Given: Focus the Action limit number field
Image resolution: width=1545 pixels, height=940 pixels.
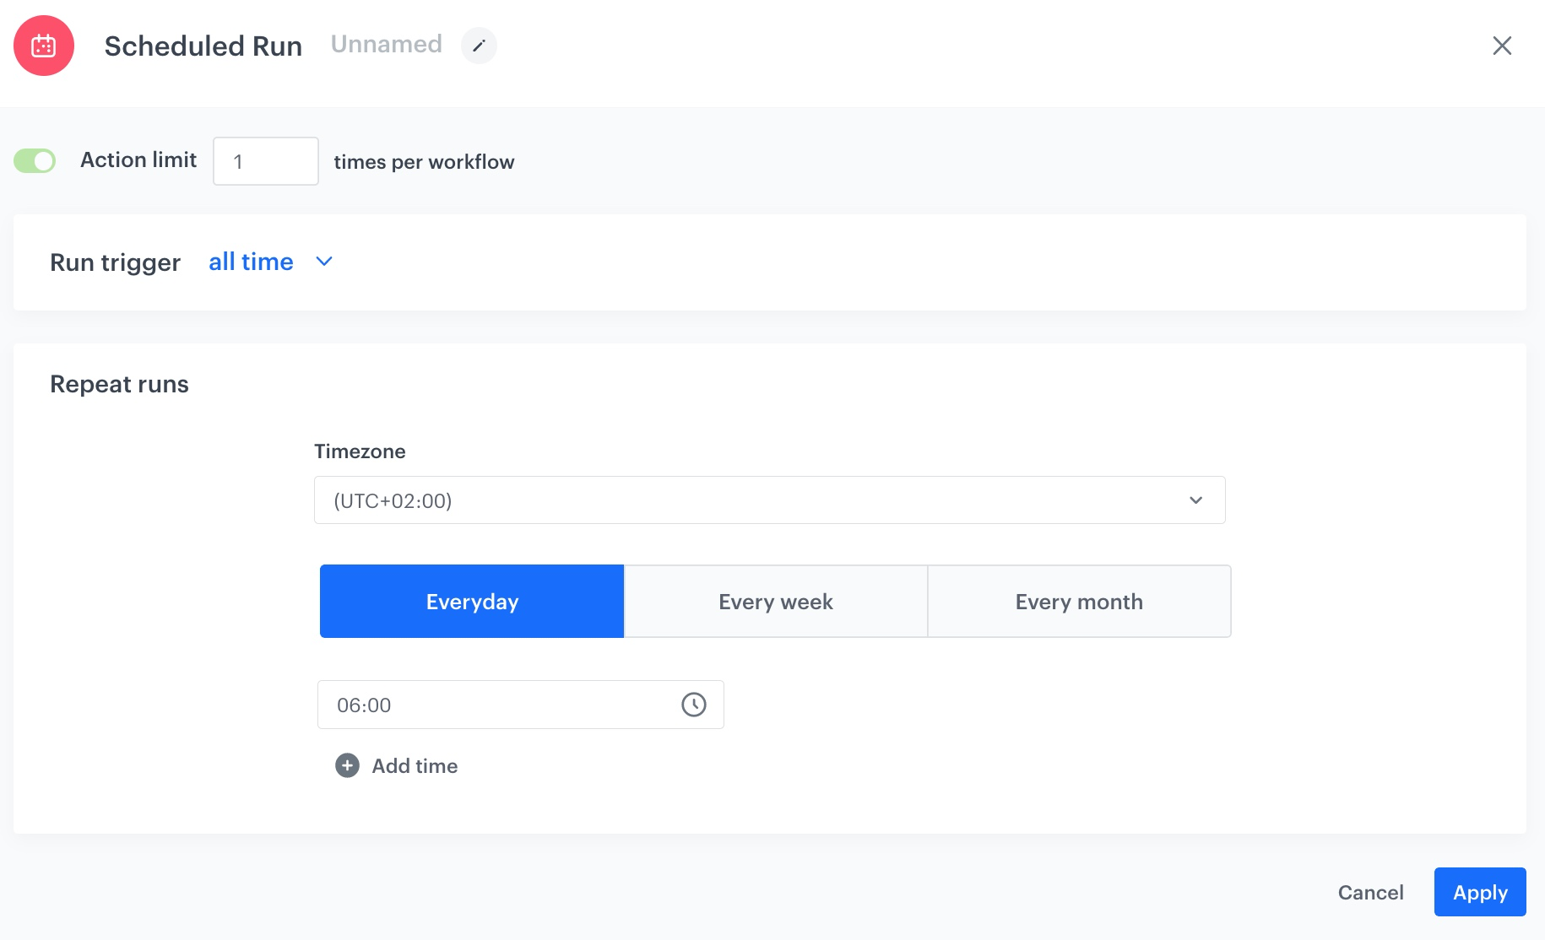Looking at the screenshot, I should [265, 161].
